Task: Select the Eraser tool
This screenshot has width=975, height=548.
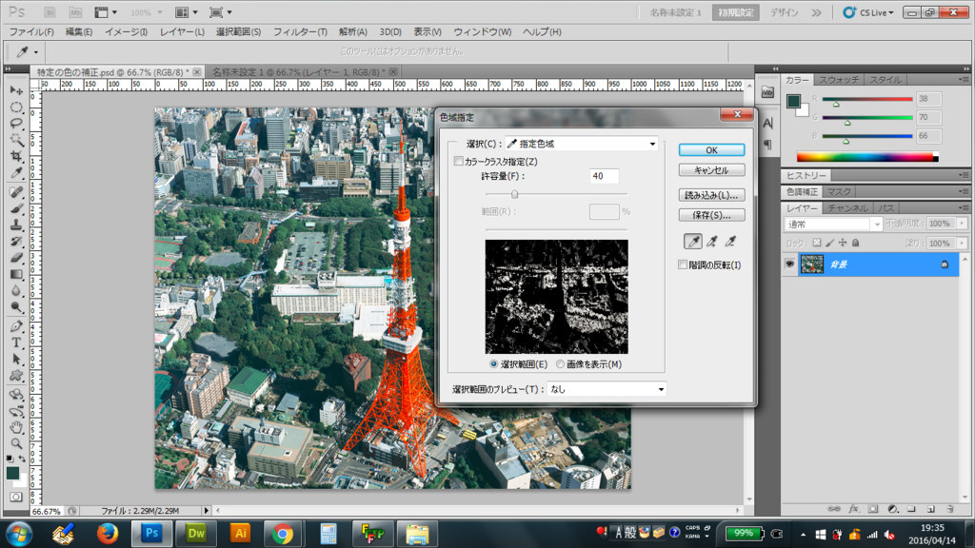Action: point(16,257)
